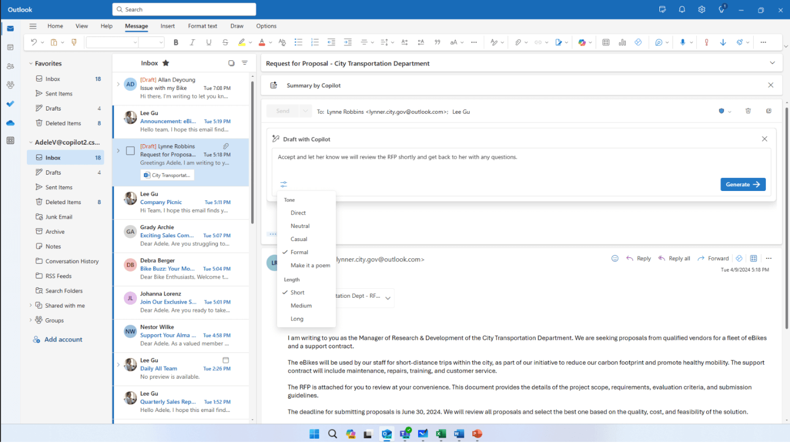790x443 pixels.
Task: Start Dictate from the ribbon
Action: coord(683,42)
